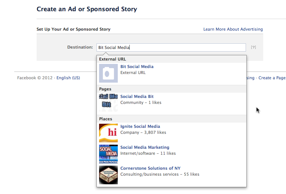Select the Social Media Bit page thumbnail
286x194 pixels.
pyautogui.click(x=108, y=103)
